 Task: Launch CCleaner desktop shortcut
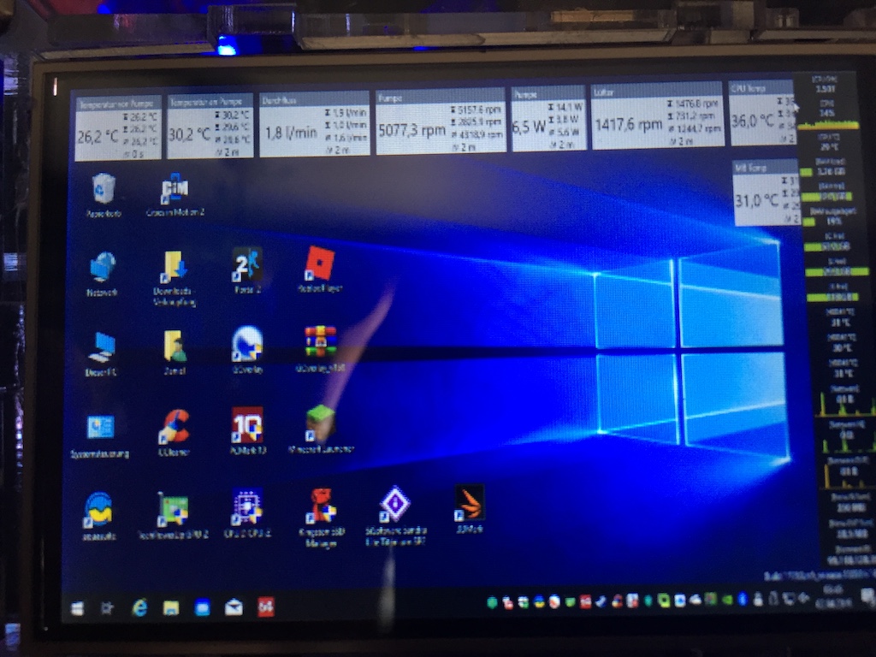174,433
